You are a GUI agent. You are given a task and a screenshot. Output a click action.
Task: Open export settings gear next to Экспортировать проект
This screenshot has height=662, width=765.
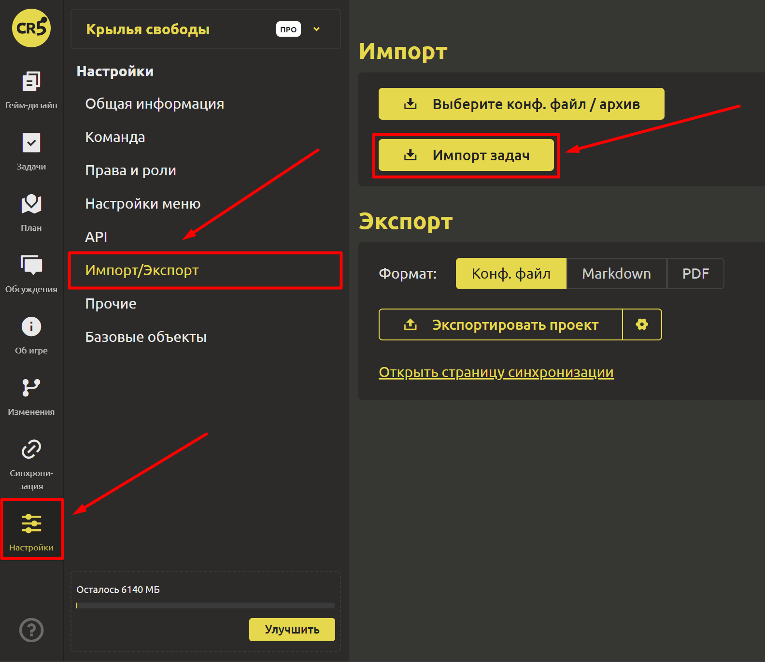click(x=642, y=324)
